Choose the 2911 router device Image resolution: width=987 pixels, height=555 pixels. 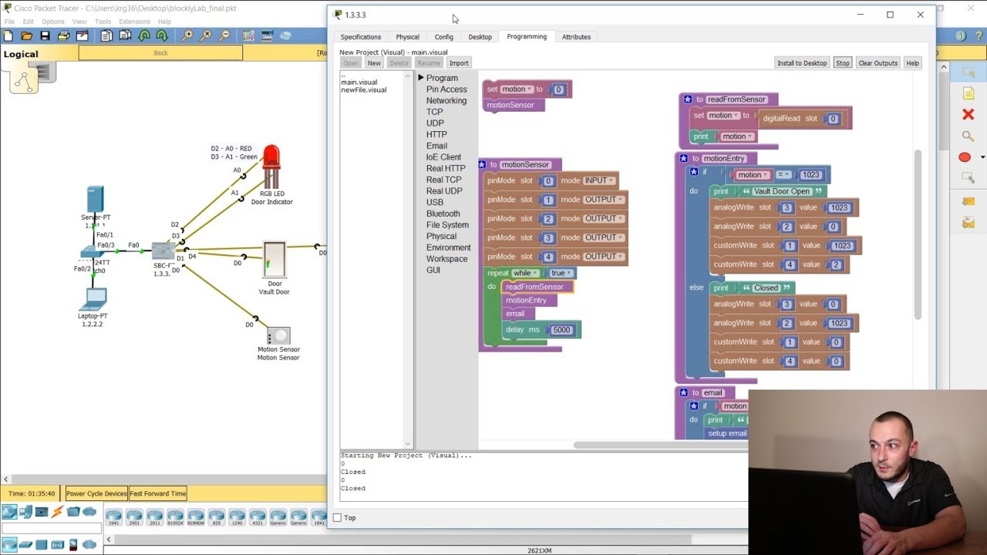tap(155, 516)
